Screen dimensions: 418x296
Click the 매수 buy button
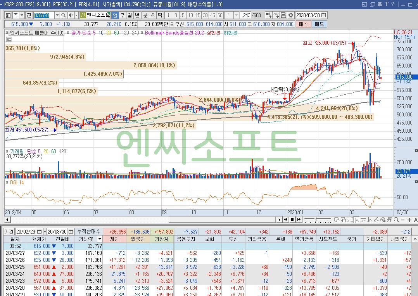point(303,24)
